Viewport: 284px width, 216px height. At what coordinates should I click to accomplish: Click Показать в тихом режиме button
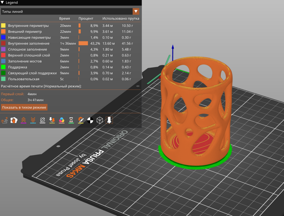pyautogui.click(x=24, y=108)
